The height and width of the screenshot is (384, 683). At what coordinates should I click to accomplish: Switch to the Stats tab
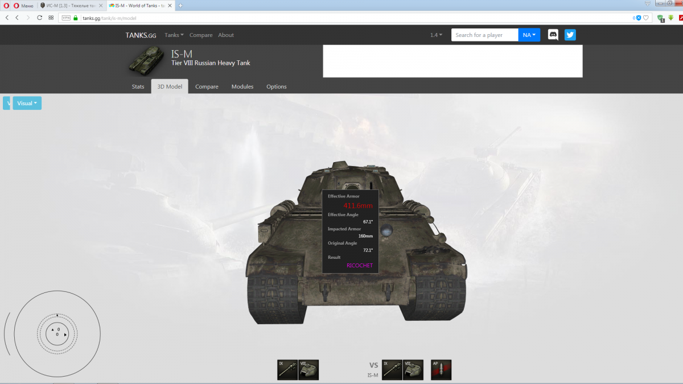tap(138, 86)
